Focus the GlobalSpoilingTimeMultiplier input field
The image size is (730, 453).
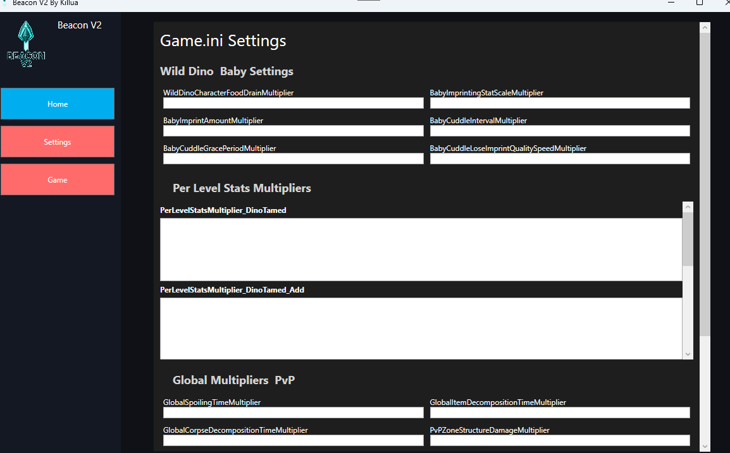(x=293, y=413)
